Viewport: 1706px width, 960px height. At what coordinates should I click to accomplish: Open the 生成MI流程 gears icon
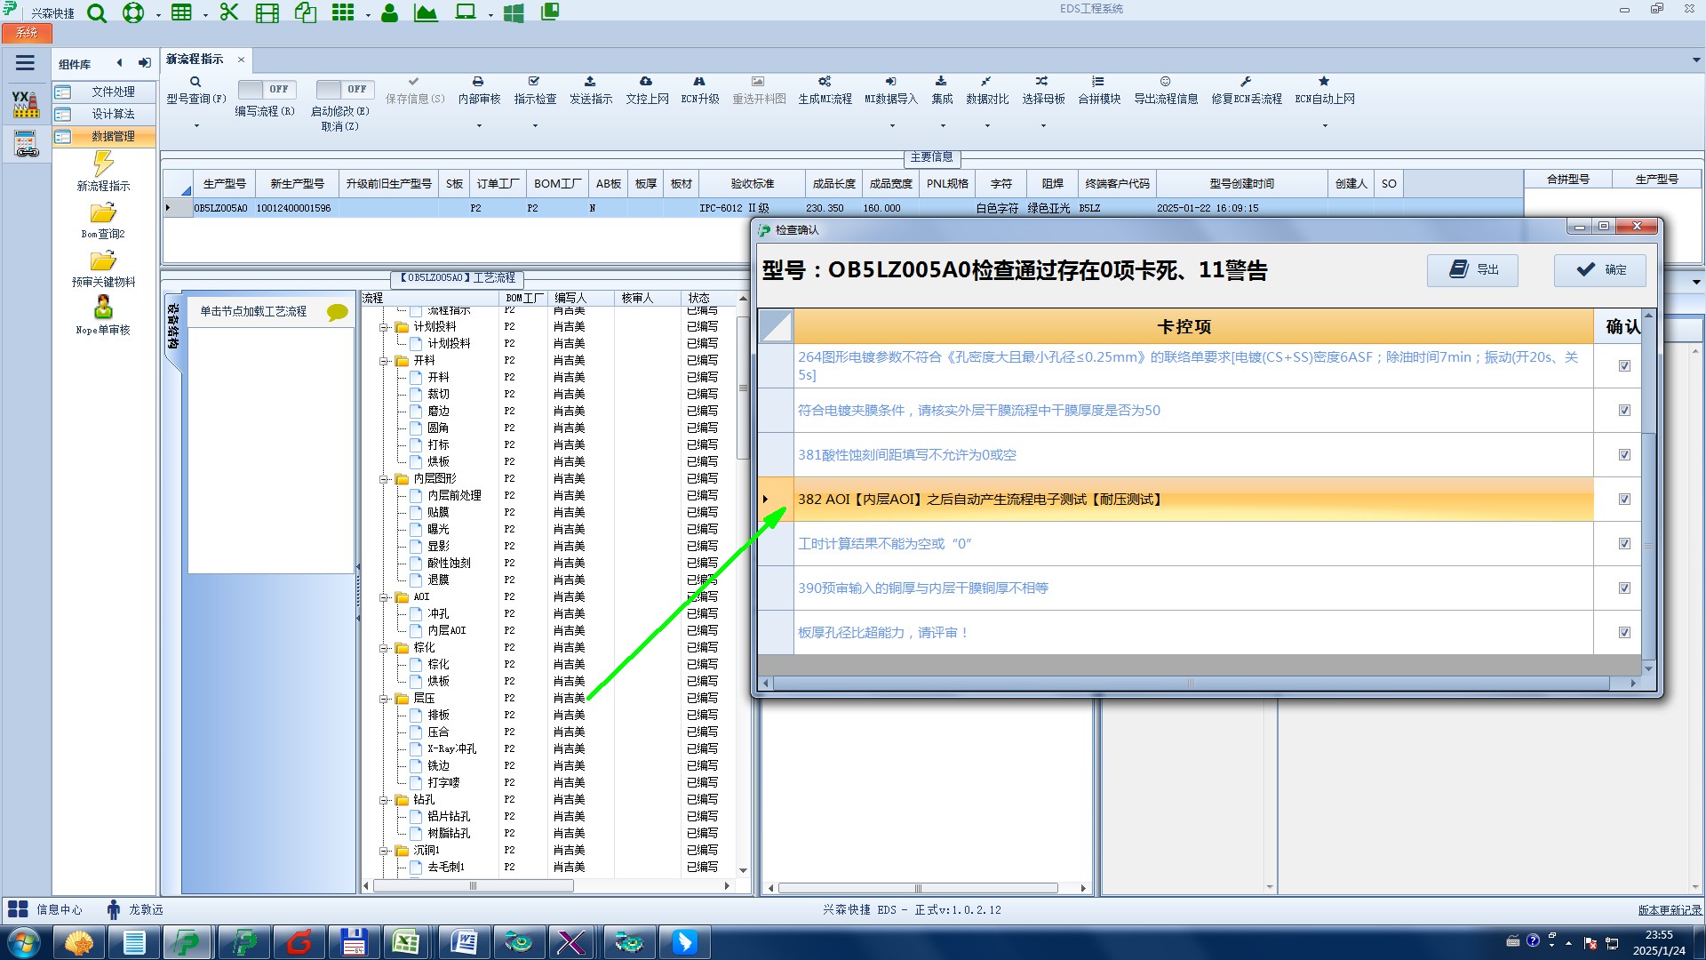pyautogui.click(x=825, y=82)
